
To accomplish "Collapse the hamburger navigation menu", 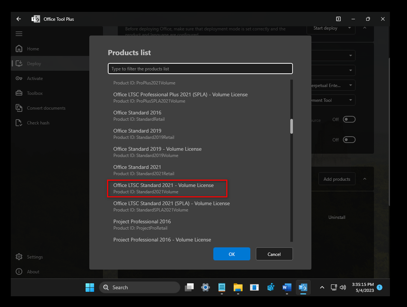I will 19,34.
